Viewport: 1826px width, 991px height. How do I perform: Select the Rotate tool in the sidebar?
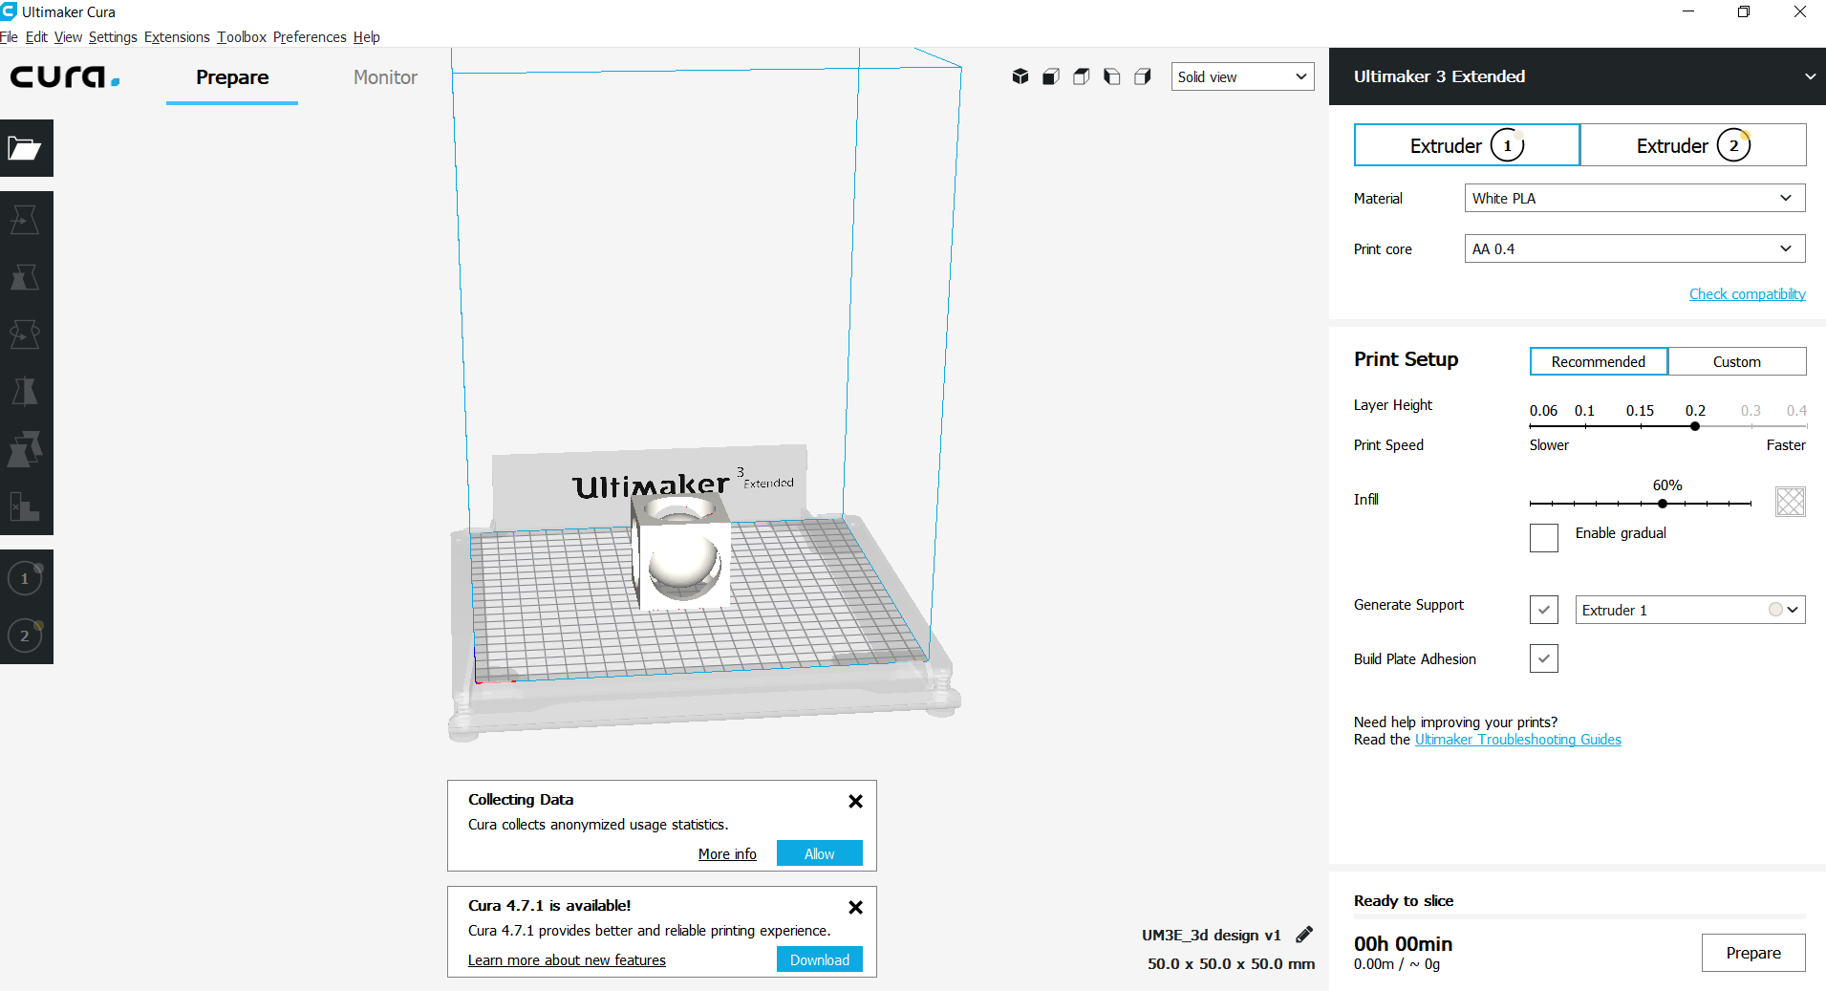coord(26,334)
